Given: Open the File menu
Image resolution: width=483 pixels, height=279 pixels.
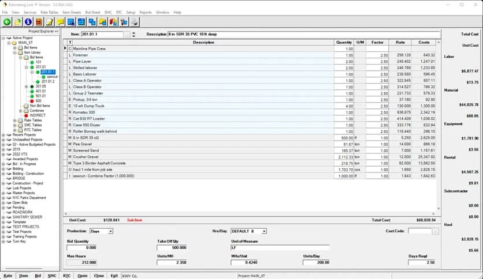Looking at the screenshot, I should click(x=5, y=12).
